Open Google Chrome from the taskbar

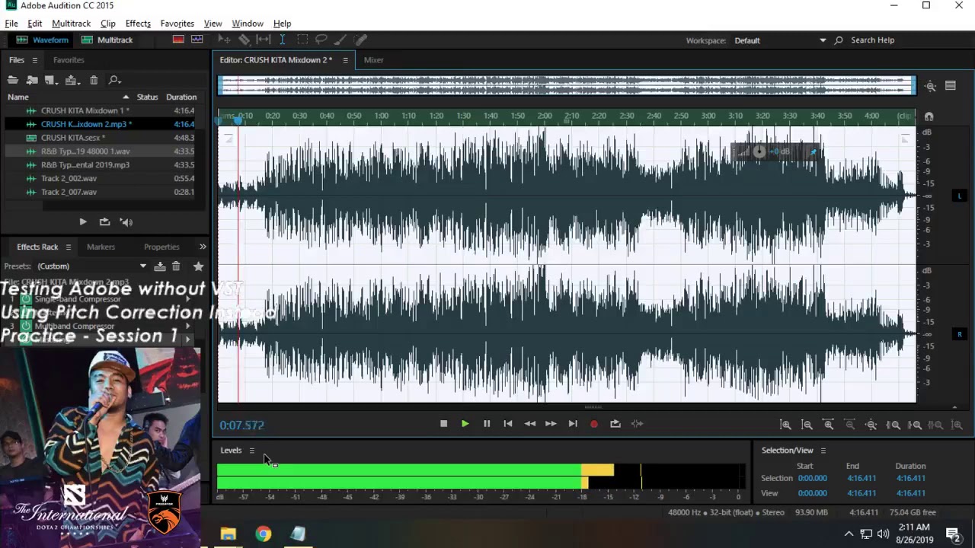point(263,534)
